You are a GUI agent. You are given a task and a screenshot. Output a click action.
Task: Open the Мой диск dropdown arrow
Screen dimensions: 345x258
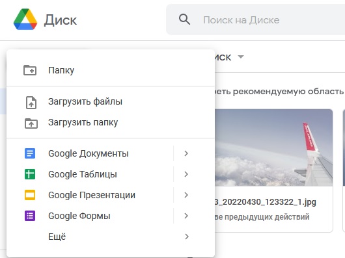pyautogui.click(x=241, y=57)
